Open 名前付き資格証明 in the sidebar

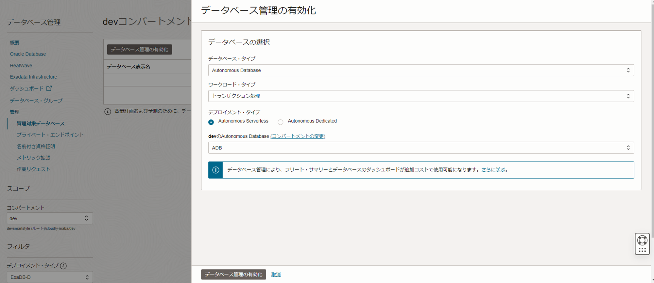coord(36,147)
